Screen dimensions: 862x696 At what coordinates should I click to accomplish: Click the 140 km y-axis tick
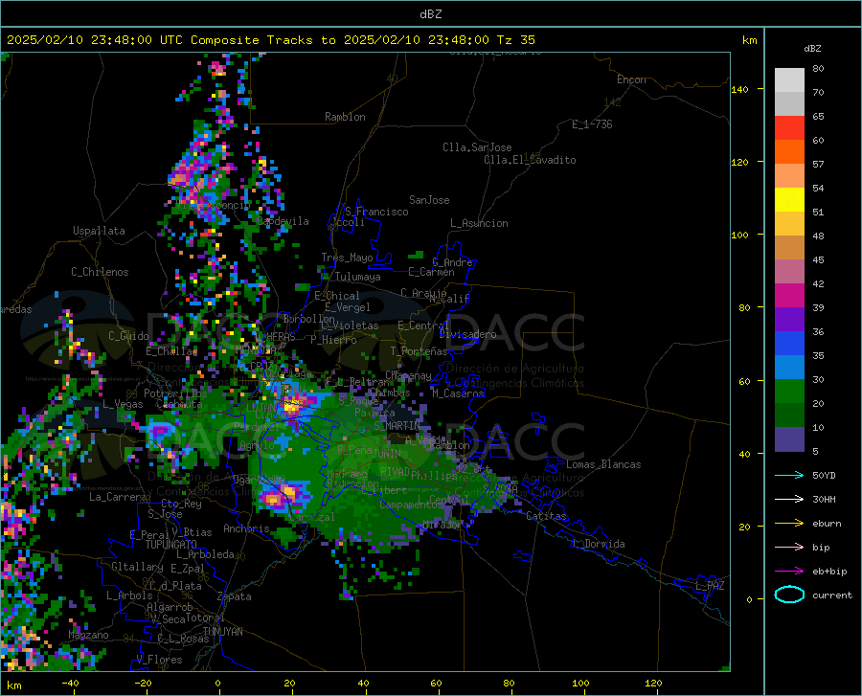(740, 90)
